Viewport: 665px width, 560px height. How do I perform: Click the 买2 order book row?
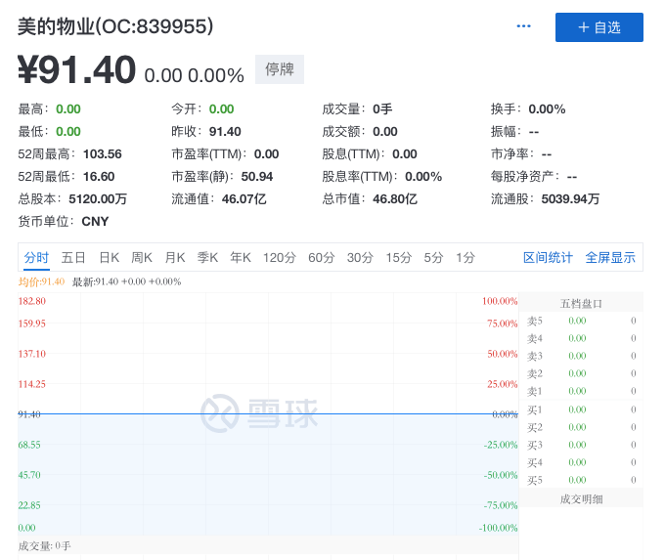coord(581,427)
